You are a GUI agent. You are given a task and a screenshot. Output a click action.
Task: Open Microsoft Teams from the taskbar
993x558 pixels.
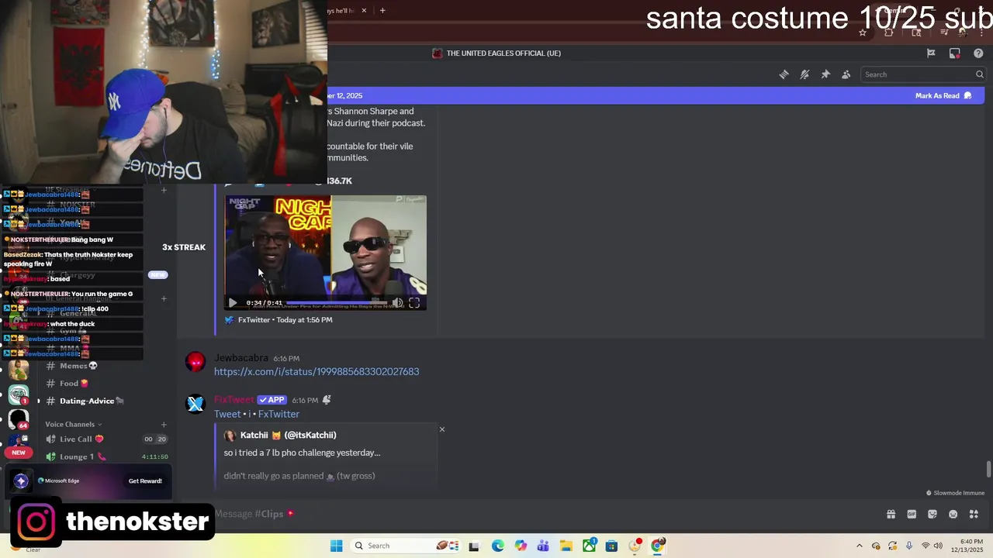point(543,546)
